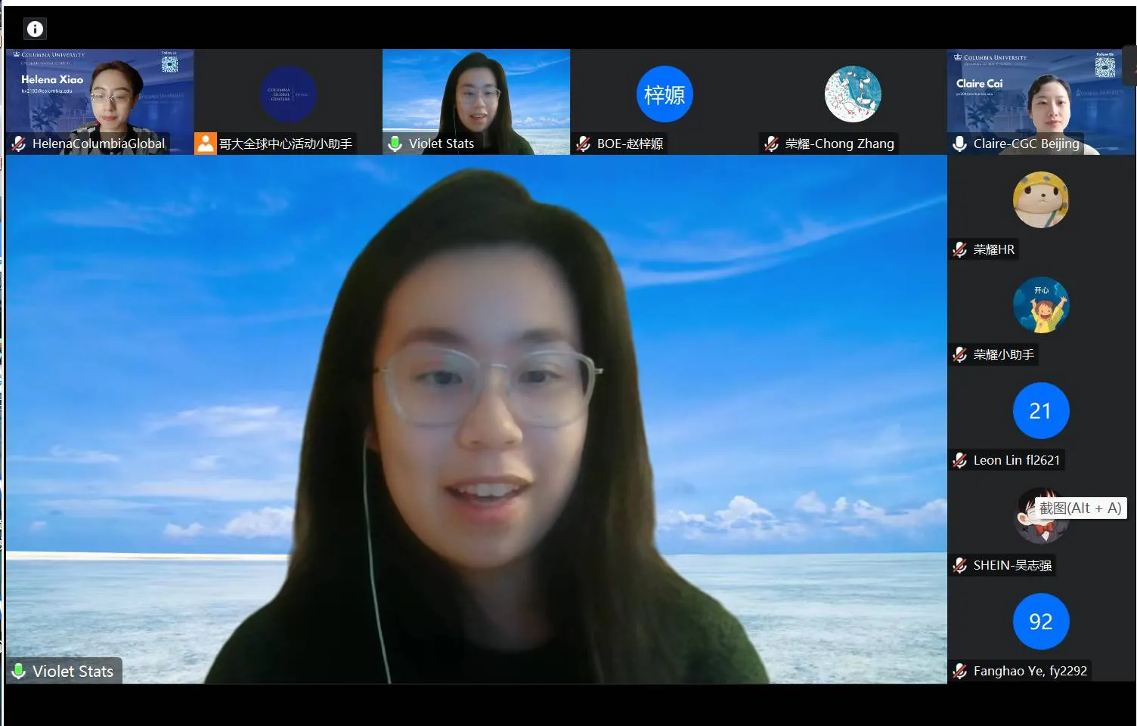Click the name label SHEIN-吴志强
Image resolution: width=1137 pixels, height=726 pixels.
1012,565
